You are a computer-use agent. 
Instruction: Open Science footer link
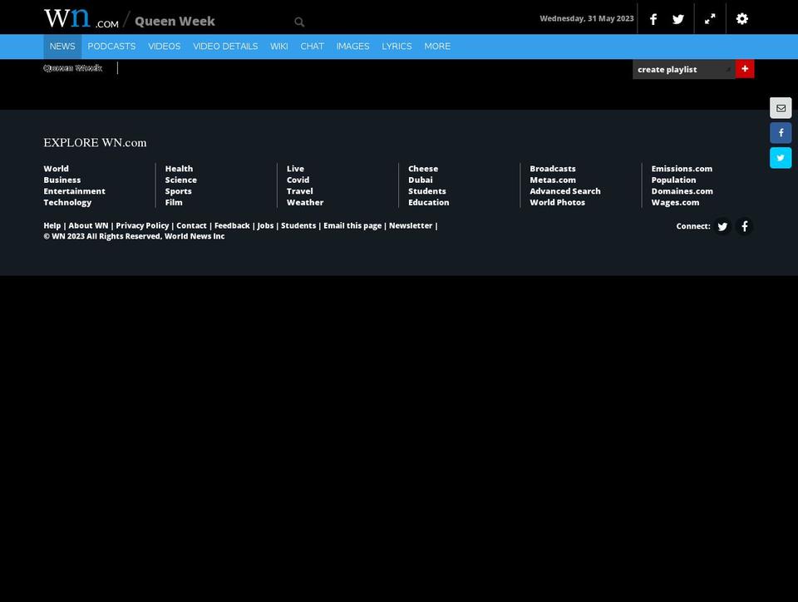(x=180, y=180)
